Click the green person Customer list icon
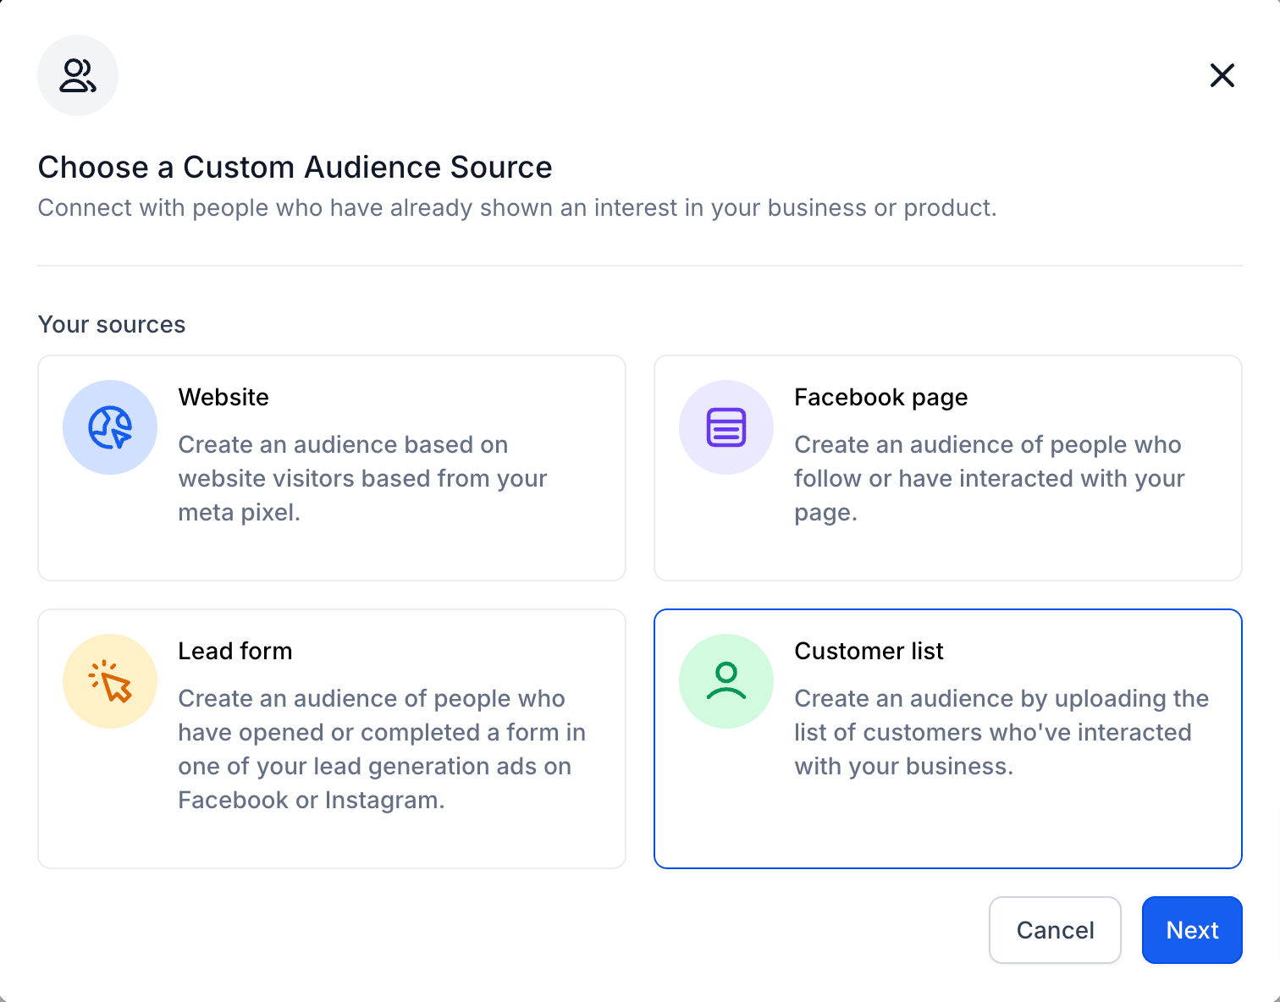Image resolution: width=1280 pixels, height=1002 pixels. point(726,681)
